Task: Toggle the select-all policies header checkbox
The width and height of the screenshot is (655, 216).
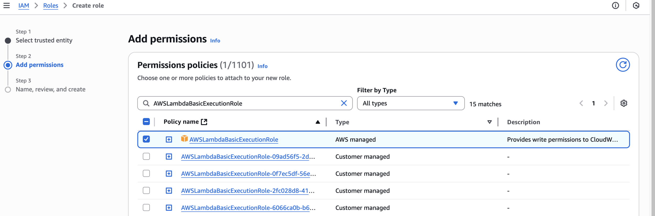Action: pyautogui.click(x=146, y=122)
